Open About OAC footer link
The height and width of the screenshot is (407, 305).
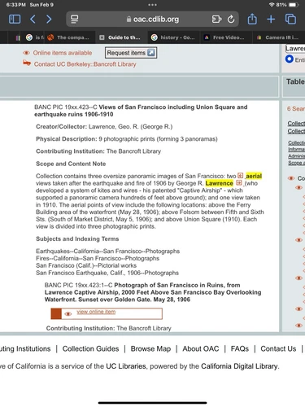(x=201, y=348)
